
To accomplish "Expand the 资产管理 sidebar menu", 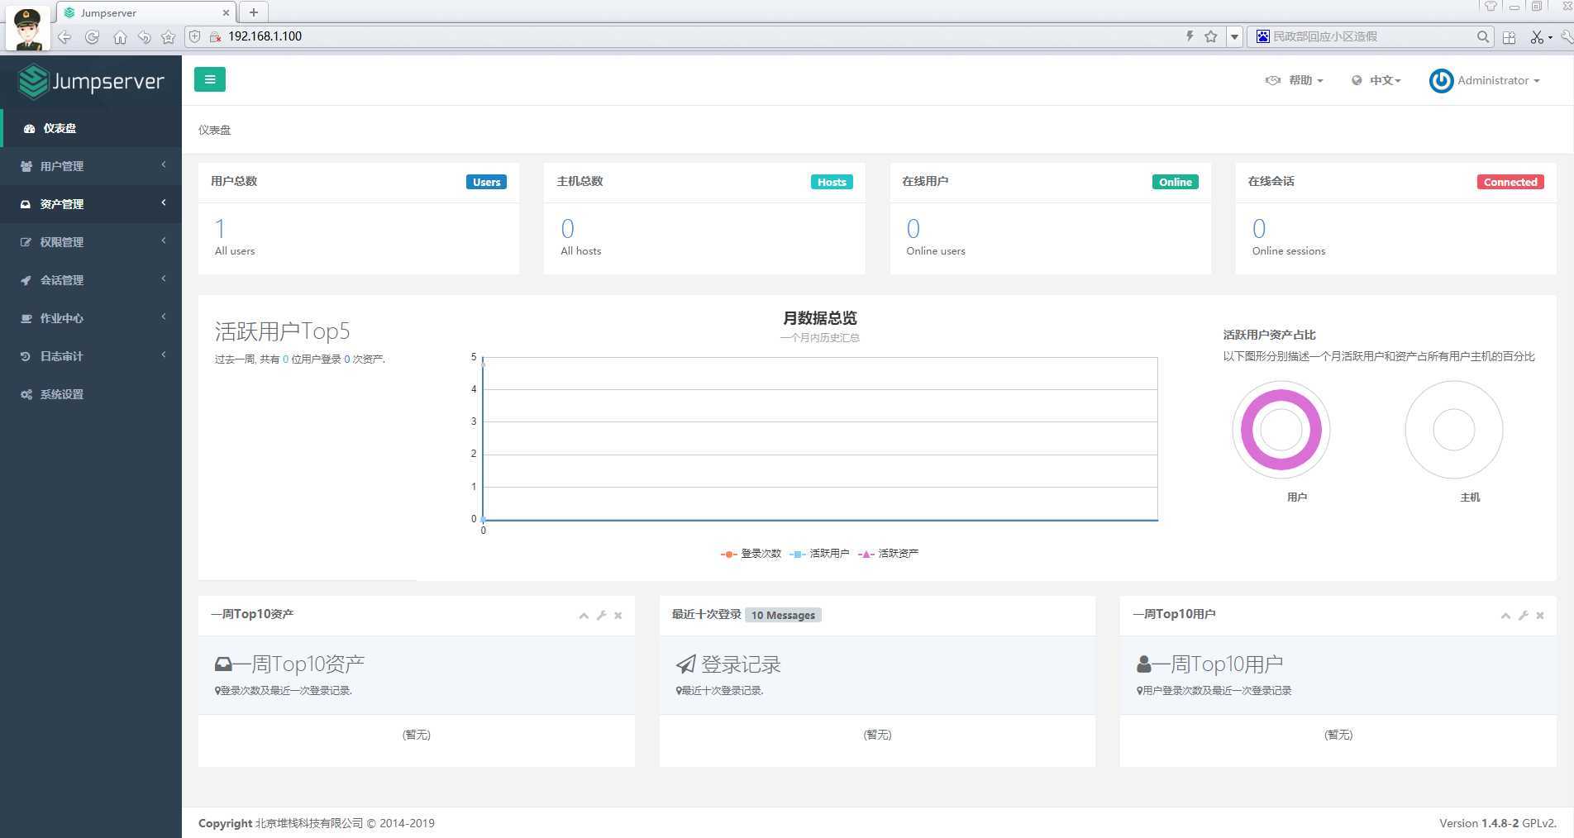I will pos(91,204).
